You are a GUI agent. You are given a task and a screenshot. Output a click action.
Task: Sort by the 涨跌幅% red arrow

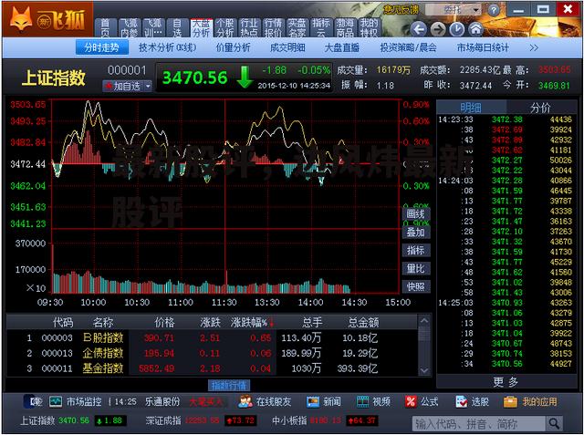(272, 322)
